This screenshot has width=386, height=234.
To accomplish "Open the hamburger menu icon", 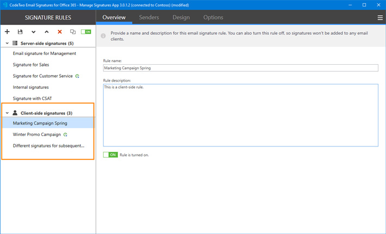I will coord(380,17).
